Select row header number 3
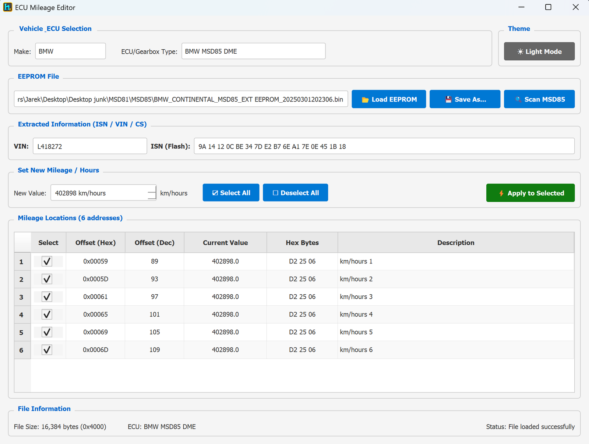Screen dimensions: 589x444 pos(22,297)
